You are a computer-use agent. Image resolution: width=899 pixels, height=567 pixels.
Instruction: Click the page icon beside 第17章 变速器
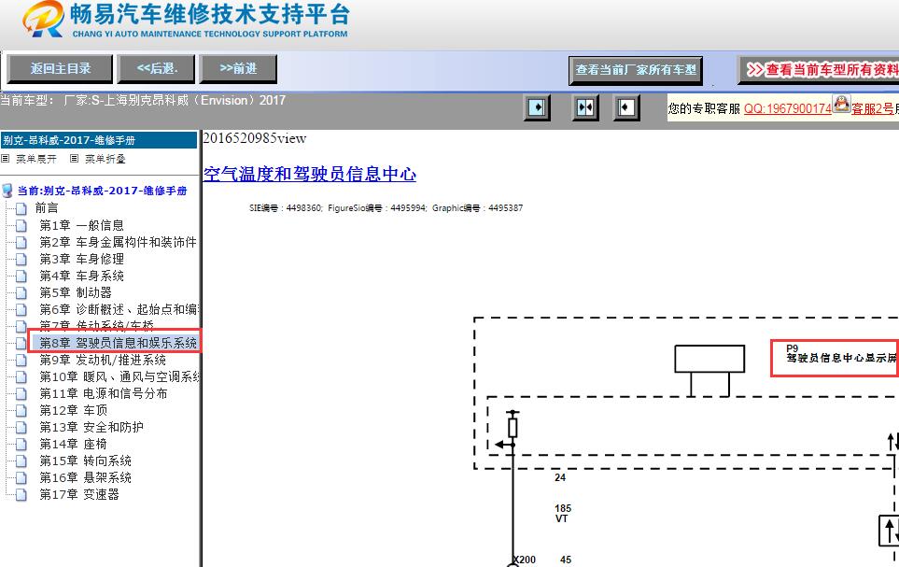tap(21, 495)
